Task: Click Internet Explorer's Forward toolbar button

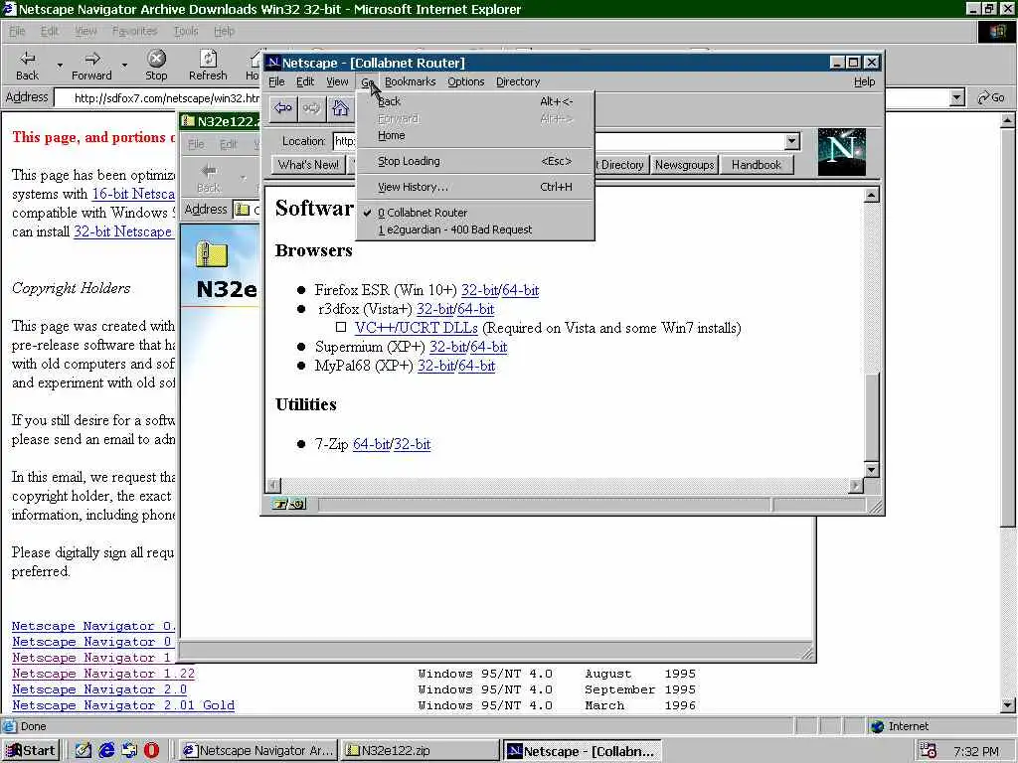Action: coord(91,66)
